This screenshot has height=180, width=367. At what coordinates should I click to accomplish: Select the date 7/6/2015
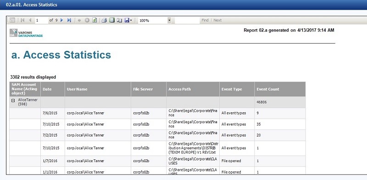coord(50,113)
